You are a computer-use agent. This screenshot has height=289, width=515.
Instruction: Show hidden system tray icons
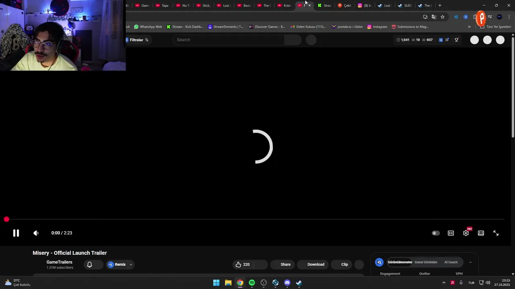[444, 283]
